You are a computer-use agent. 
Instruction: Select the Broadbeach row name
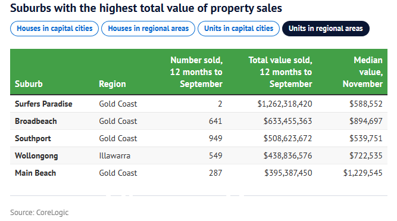pos(36,121)
